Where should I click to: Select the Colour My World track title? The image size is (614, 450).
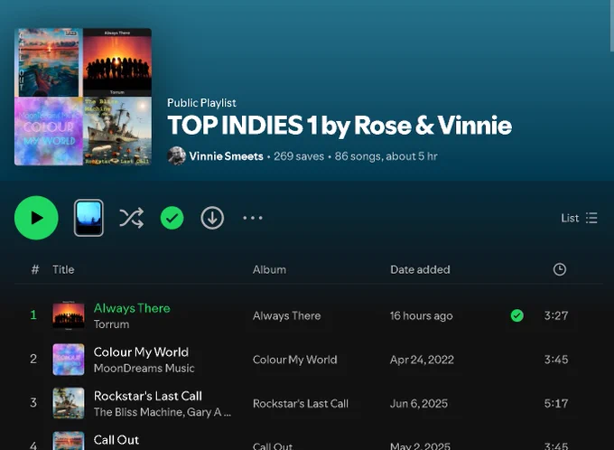point(141,352)
